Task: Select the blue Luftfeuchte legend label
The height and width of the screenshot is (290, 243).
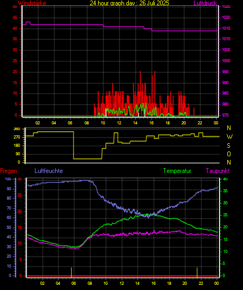Action: pyautogui.click(x=48, y=171)
